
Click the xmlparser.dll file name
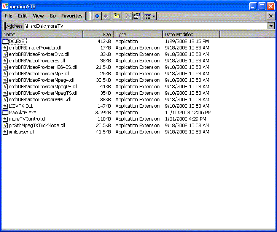click(x=21, y=132)
